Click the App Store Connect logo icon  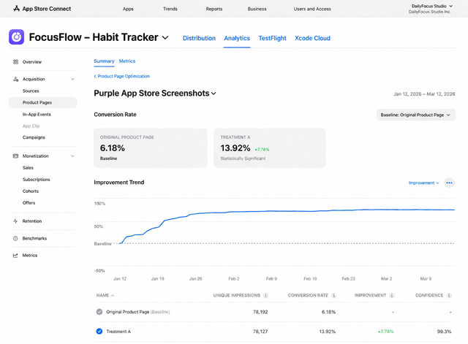coord(16,9)
